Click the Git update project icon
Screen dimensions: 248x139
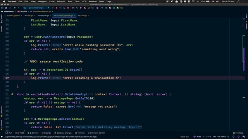73,8
